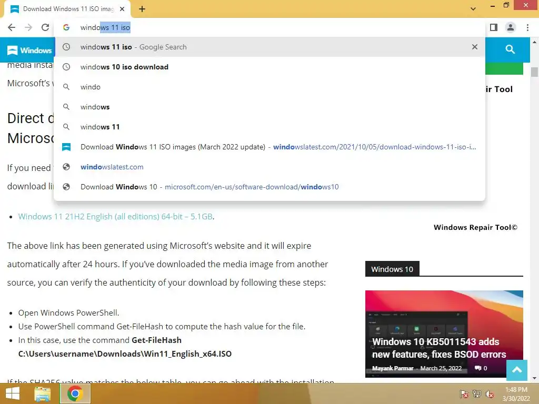
Task: Click the page vertical scrollbar thumb
Action: coord(534,73)
